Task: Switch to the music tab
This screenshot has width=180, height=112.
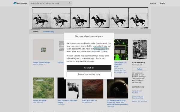Action: coord(36,32)
